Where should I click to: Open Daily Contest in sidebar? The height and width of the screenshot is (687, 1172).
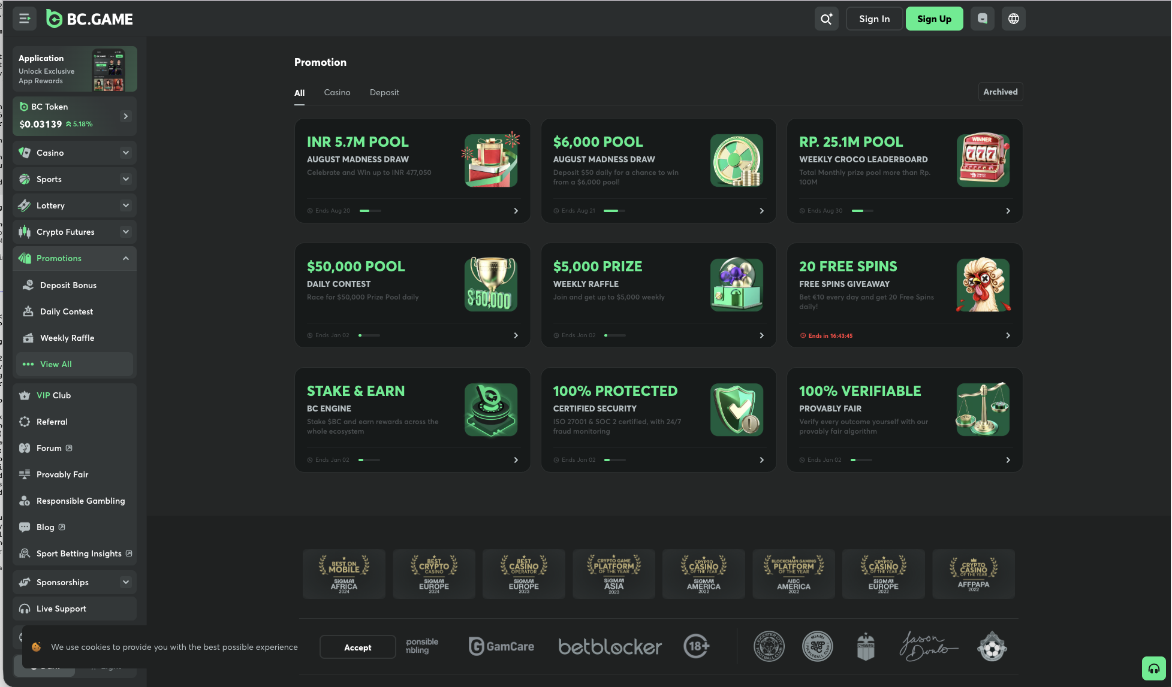tap(74, 311)
